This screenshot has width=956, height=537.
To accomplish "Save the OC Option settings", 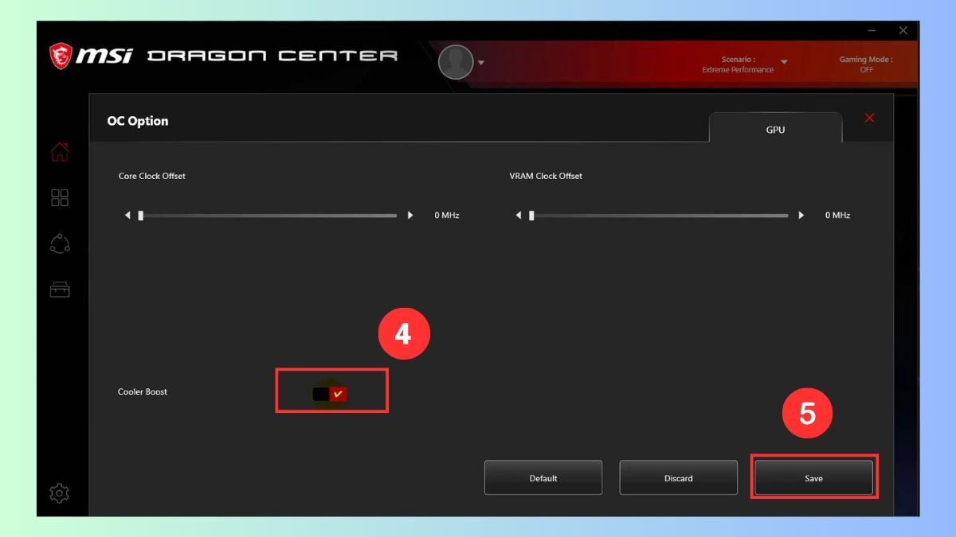I will click(x=813, y=478).
